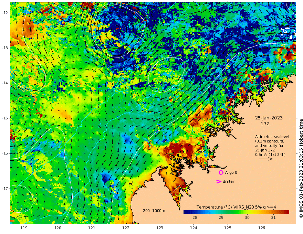Click the temperature color bar
The height and width of the screenshot is (234, 303).
point(236,212)
